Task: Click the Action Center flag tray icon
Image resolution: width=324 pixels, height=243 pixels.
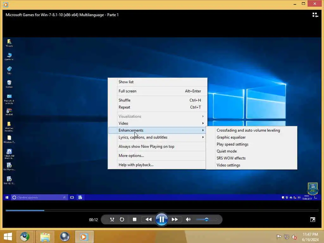Action: point(279,237)
